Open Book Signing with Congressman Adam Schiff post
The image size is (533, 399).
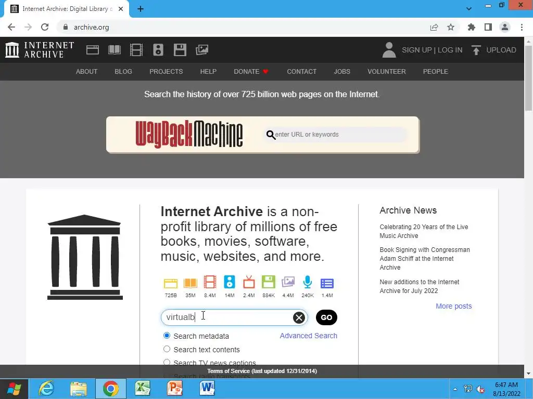coord(425,259)
